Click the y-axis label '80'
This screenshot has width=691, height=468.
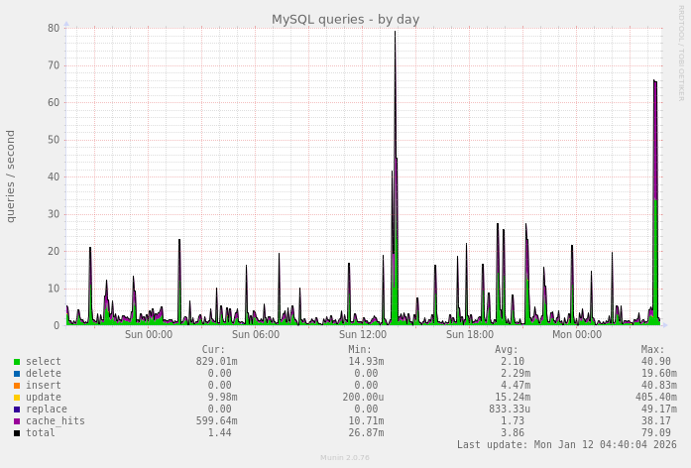[x=54, y=28]
